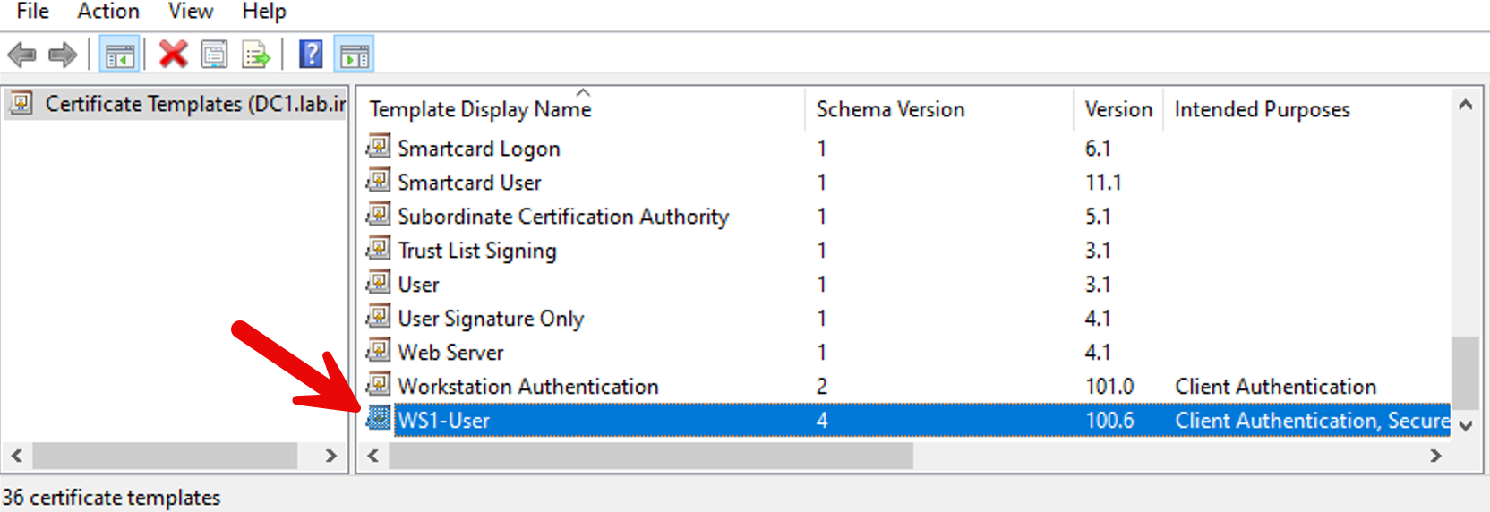The height and width of the screenshot is (512, 1490).
Task: Open the Action menu
Action: point(108,12)
